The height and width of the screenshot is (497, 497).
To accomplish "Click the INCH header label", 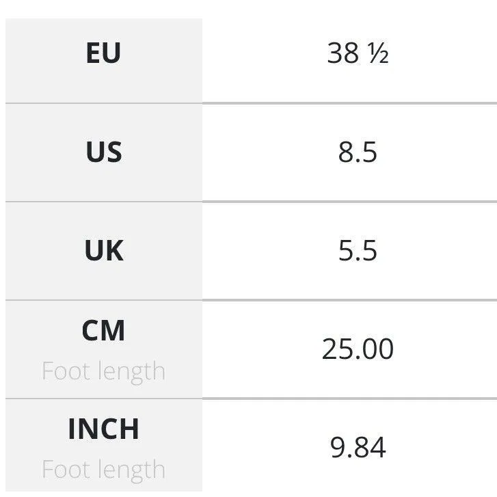I will pos(103,429).
